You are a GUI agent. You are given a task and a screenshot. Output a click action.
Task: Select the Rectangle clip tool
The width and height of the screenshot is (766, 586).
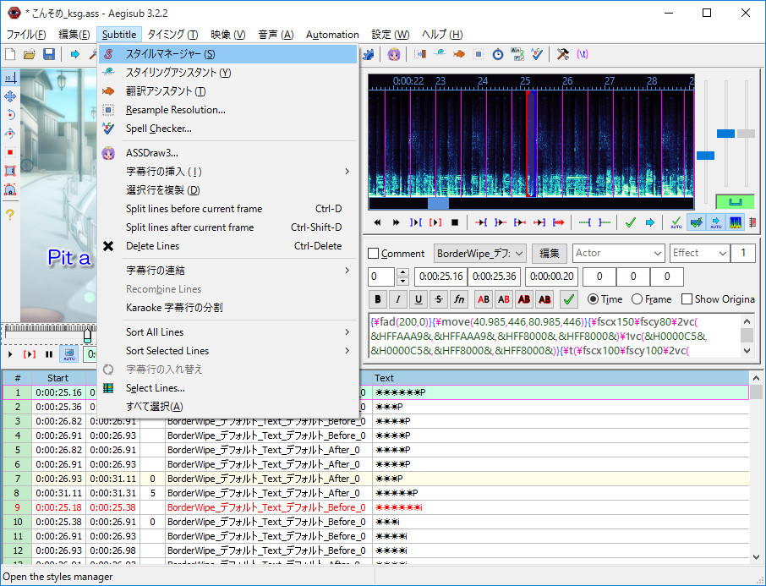[x=10, y=171]
